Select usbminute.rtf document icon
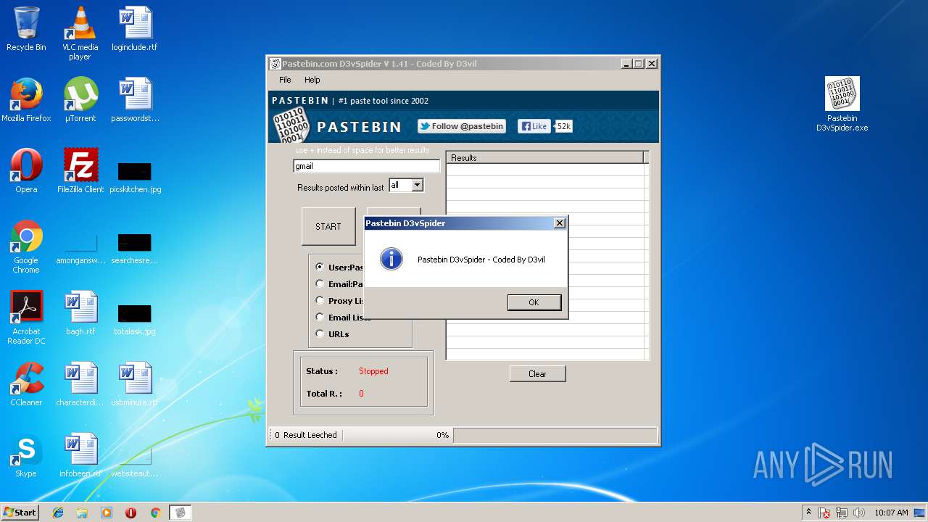The width and height of the screenshot is (928, 522). click(x=135, y=384)
